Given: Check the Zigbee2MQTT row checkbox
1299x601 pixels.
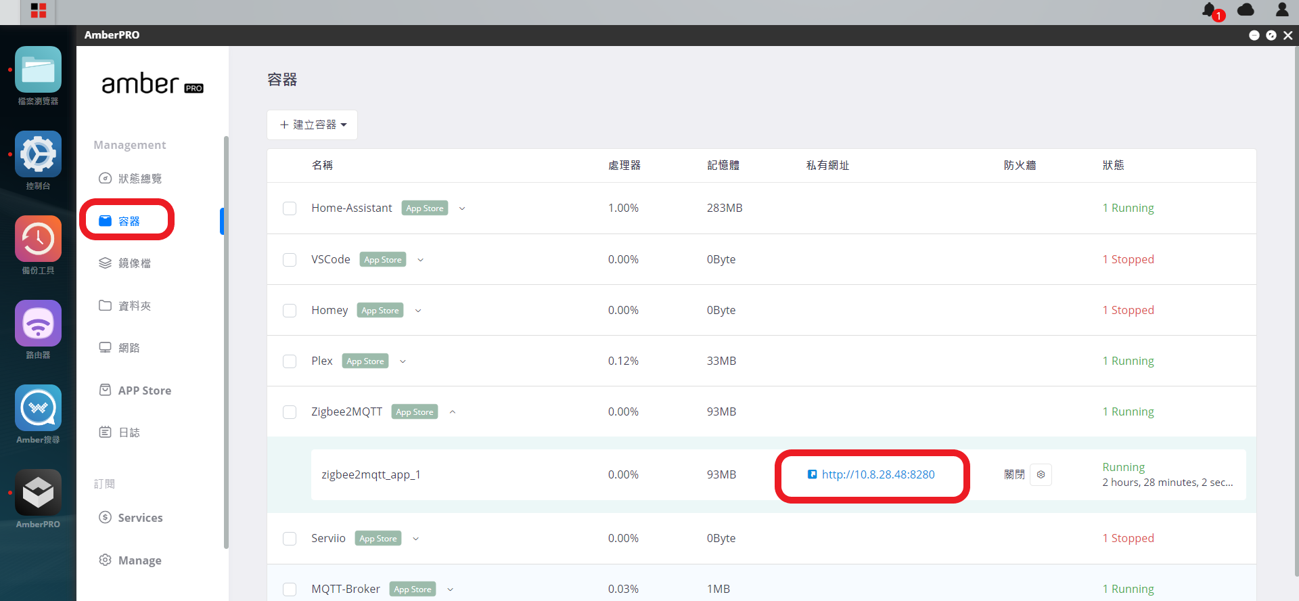Looking at the screenshot, I should (x=290, y=412).
